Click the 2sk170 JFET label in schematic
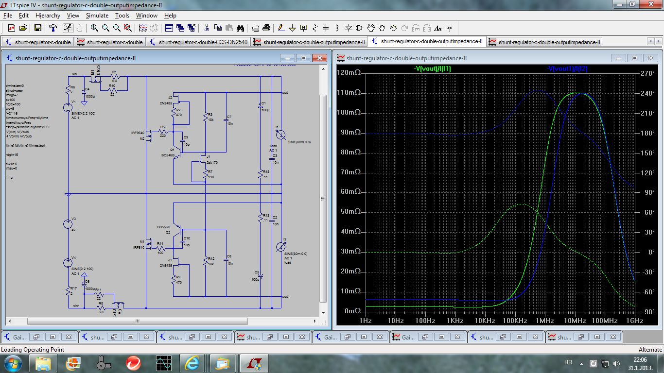This screenshot has height=373, width=664. [x=212, y=162]
